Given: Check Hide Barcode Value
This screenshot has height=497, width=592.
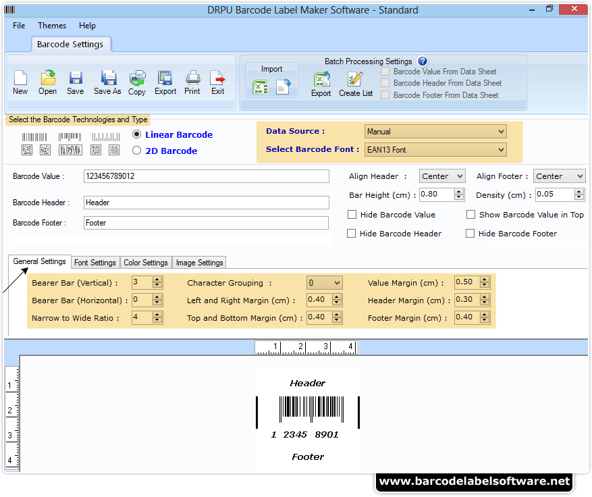Looking at the screenshot, I should [352, 214].
